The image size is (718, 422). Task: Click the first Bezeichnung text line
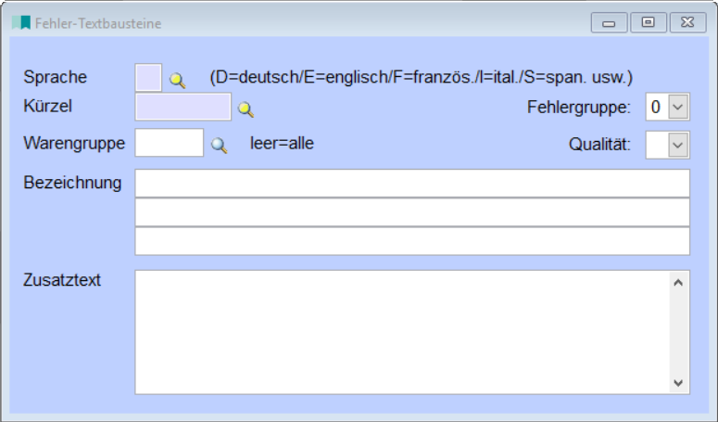[412, 184]
